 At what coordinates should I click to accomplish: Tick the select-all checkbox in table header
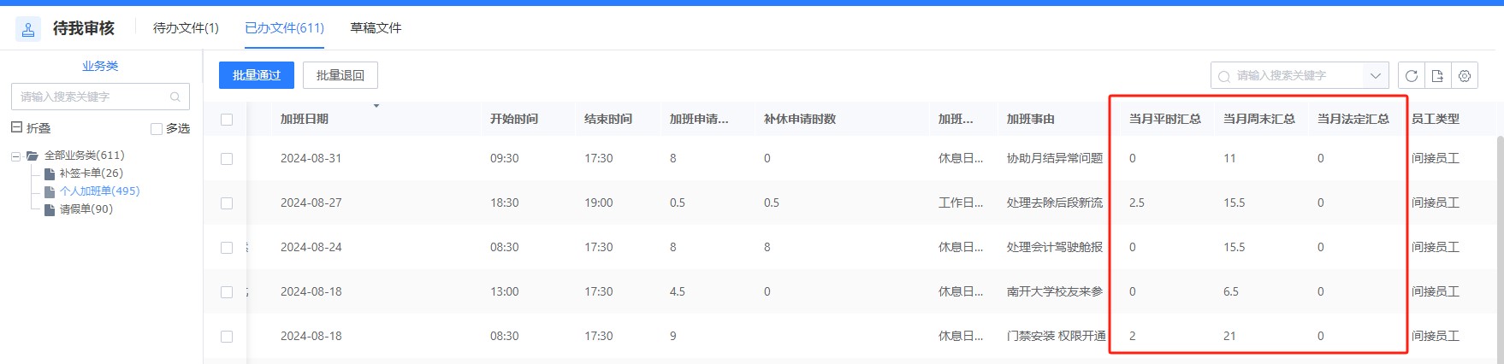coord(227,120)
